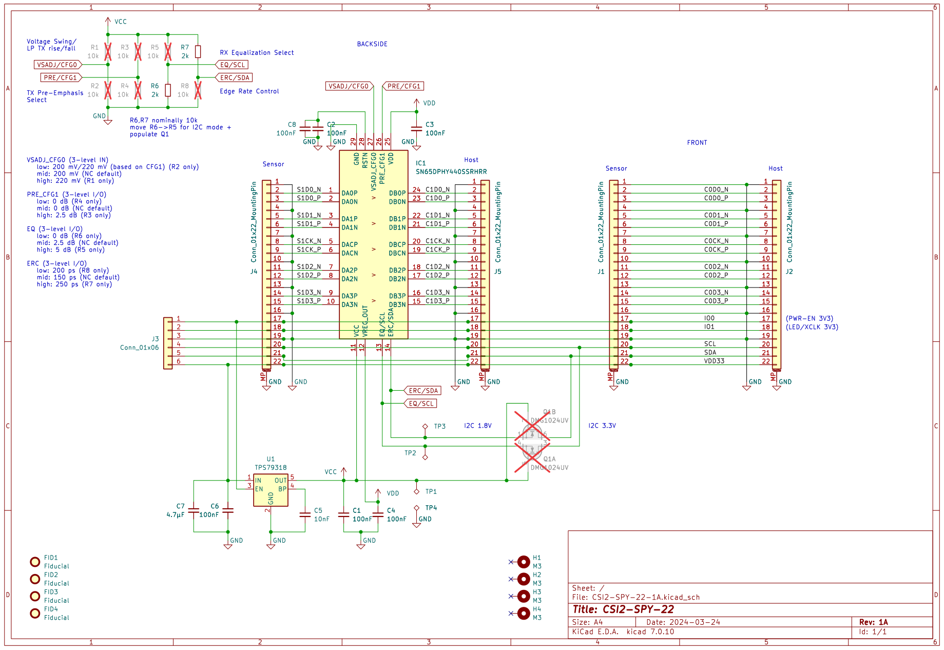Click the 'KiCad E.D.A. kicad 7.0.10' text
The height and width of the screenshot is (650, 944).
point(623,632)
